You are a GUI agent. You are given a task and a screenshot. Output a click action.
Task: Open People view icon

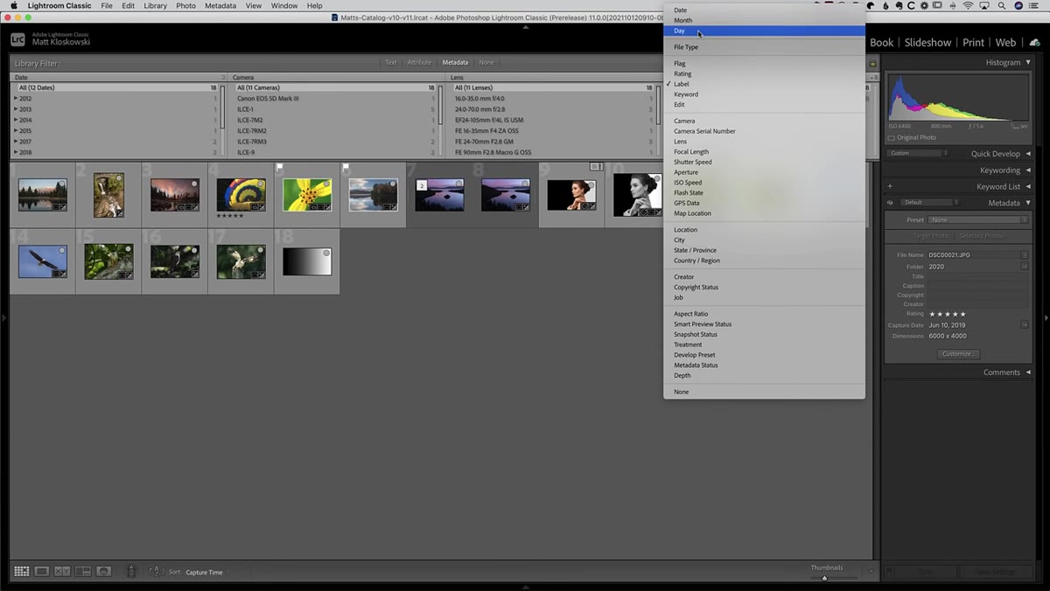click(x=104, y=571)
